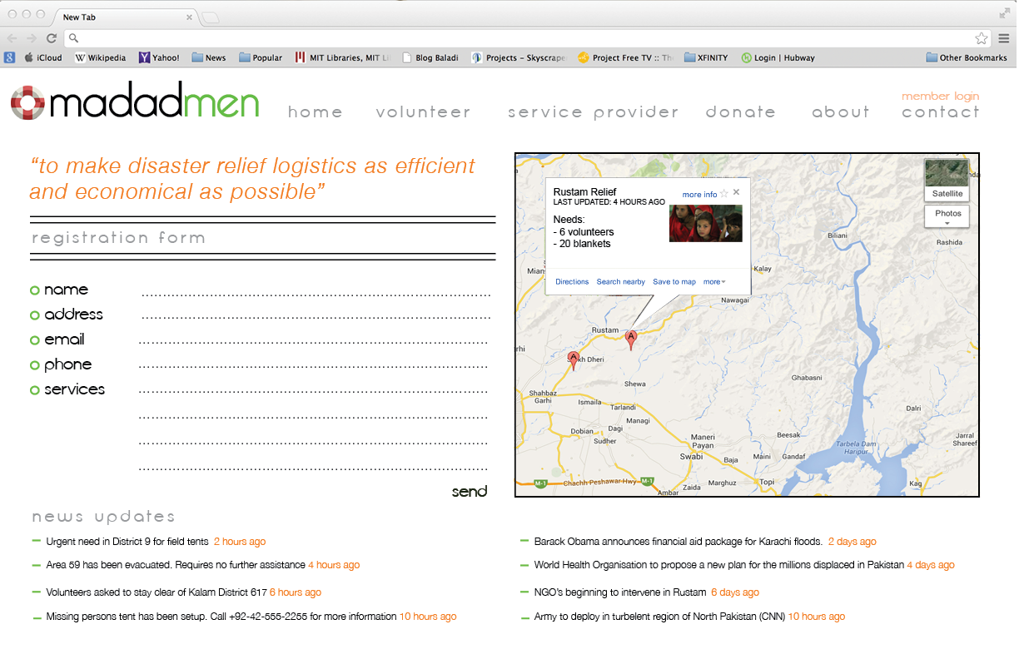The width and height of the screenshot is (1019, 659).
Task: Open the Login | Hubway bookmark
Action: click(x=778, y=57)
